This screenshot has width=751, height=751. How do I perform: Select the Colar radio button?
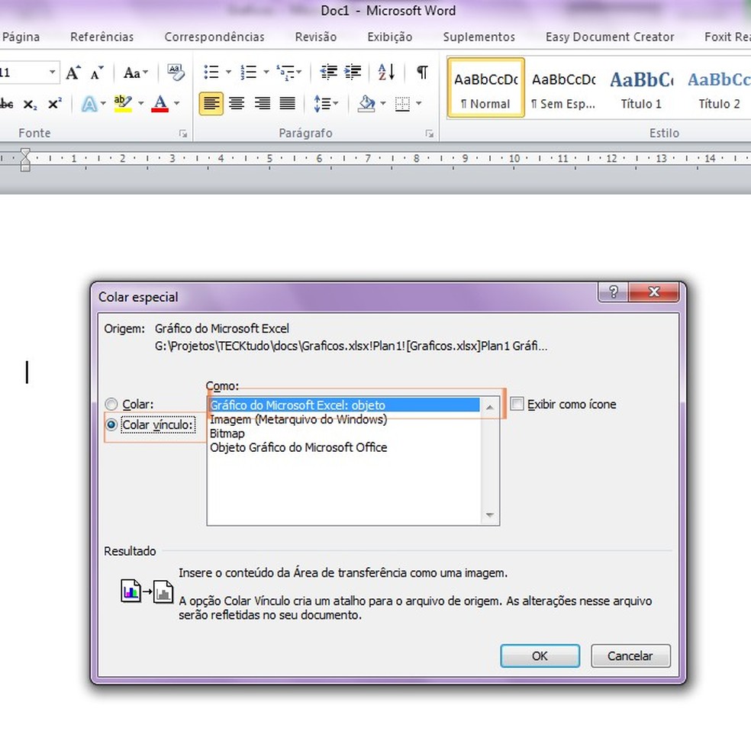[x=112, y=405]
